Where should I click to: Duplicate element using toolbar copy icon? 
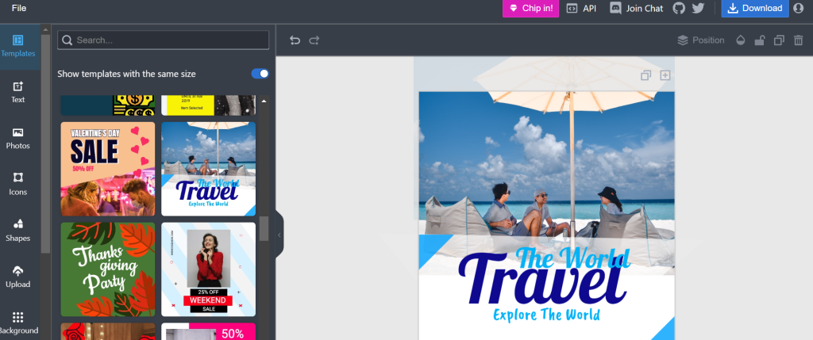[x=779, y=40]
